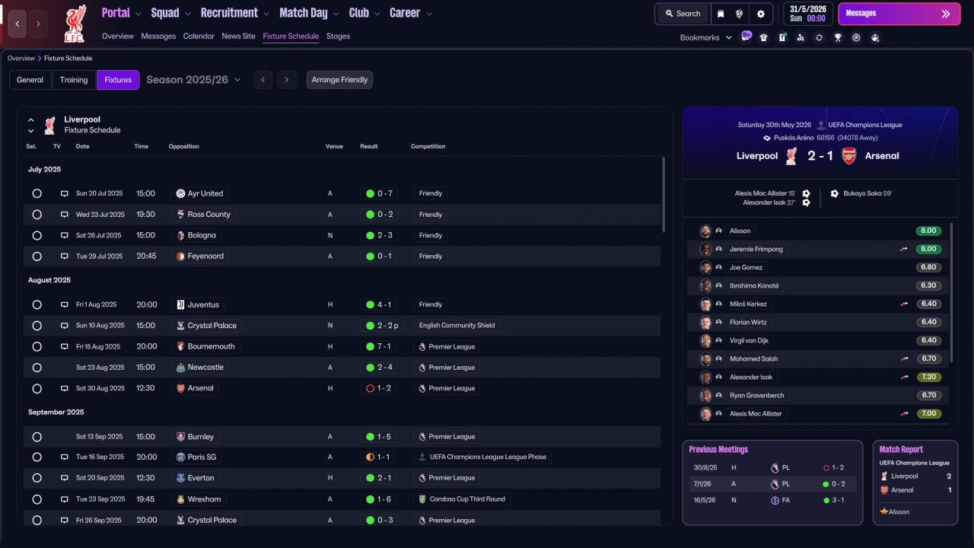Click the TV icon for the Ayr United match
This screenshot has width=974, height=548.
(65, 194)
